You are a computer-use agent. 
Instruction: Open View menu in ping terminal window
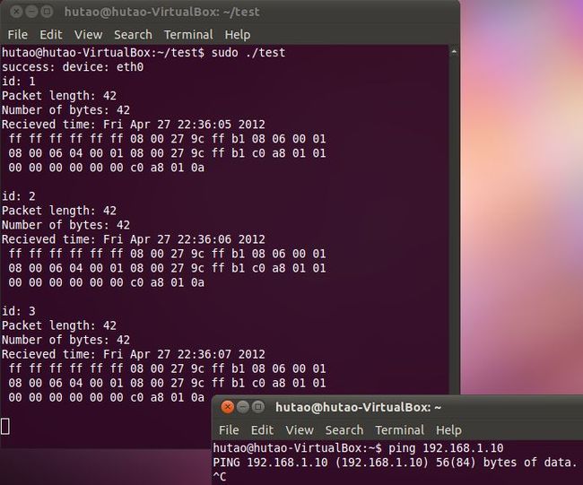300,430
